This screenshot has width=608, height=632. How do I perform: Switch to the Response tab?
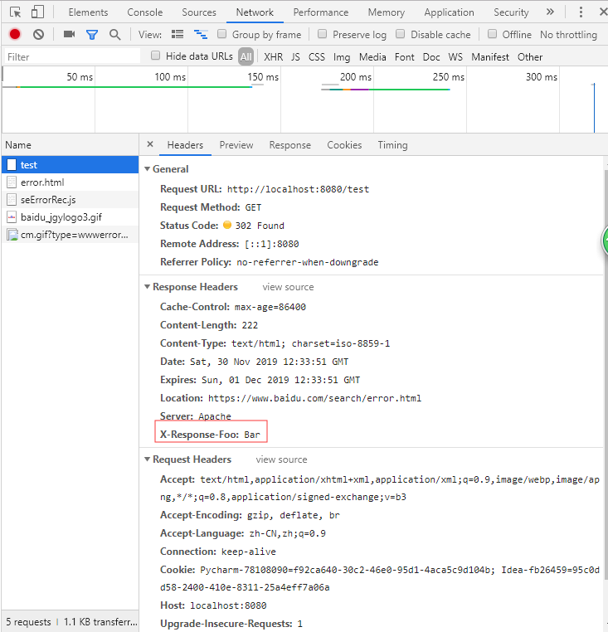(289, 145)
